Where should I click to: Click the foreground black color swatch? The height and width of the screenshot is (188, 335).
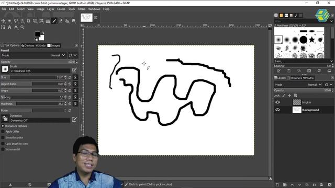[37, 34]
